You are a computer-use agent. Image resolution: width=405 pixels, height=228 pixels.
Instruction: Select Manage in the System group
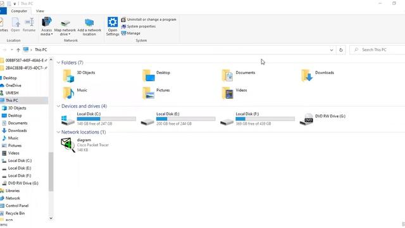pos(131,34)
